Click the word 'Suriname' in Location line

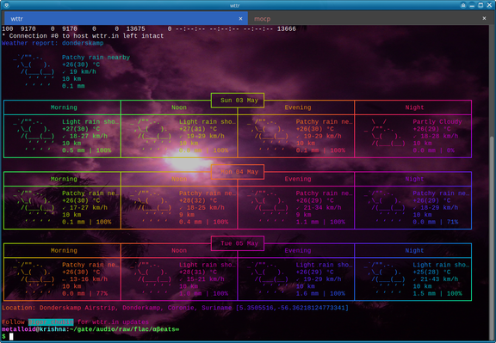pyautogui.click(x=217, y=308)
